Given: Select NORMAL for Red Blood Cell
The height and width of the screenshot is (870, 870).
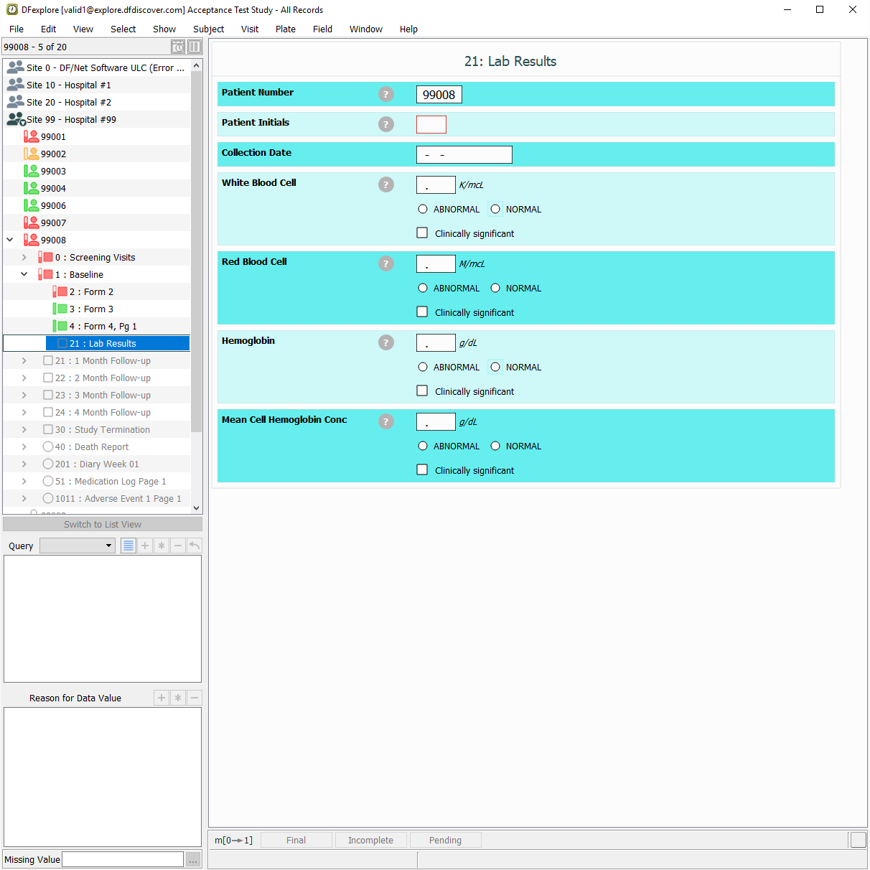Looking at the screenshot, I should point(495,289).
